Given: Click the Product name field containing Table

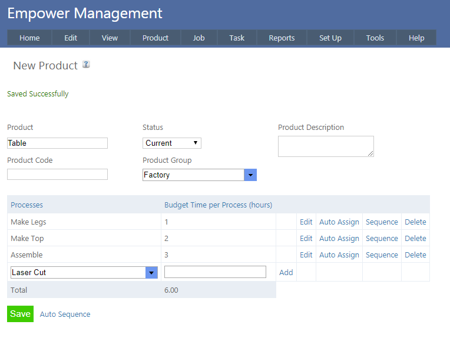Looking at the screenshot, I should click(x=57, y=143).
